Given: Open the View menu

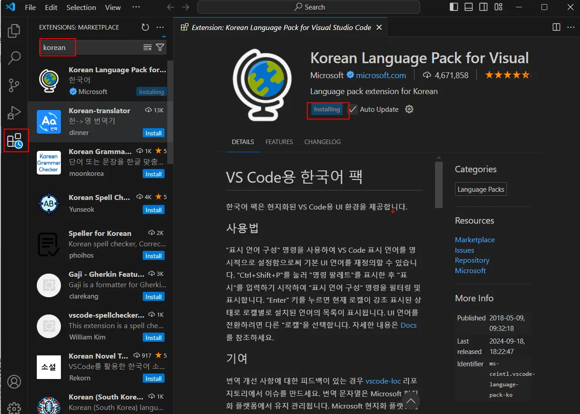Looking at the screenshot, I should coord(113,7).
